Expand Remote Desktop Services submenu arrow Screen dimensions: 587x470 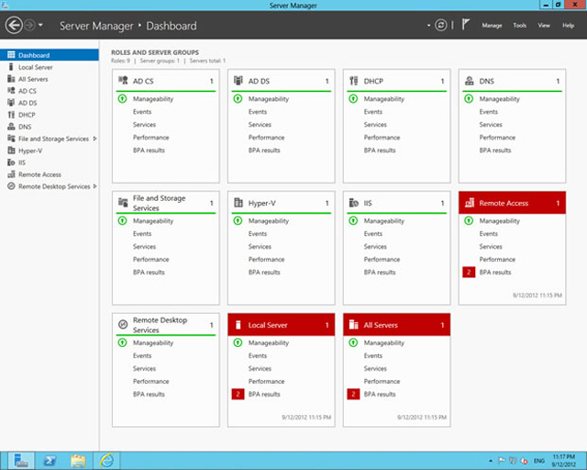coord(95,186)
